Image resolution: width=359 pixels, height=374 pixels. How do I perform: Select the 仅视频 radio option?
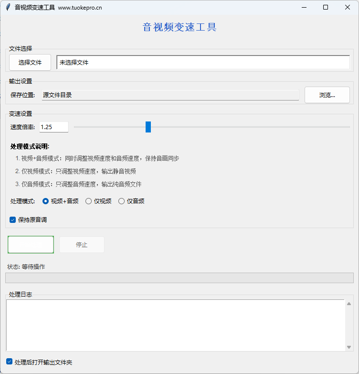point(88,201)
